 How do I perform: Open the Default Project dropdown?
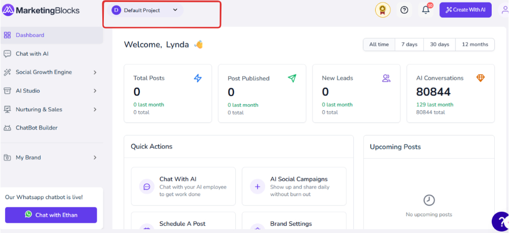tap(146, 10)
